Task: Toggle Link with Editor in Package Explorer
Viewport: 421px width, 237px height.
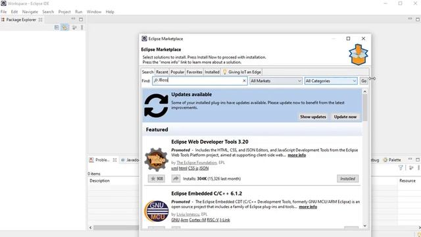Action: (64, 28)
